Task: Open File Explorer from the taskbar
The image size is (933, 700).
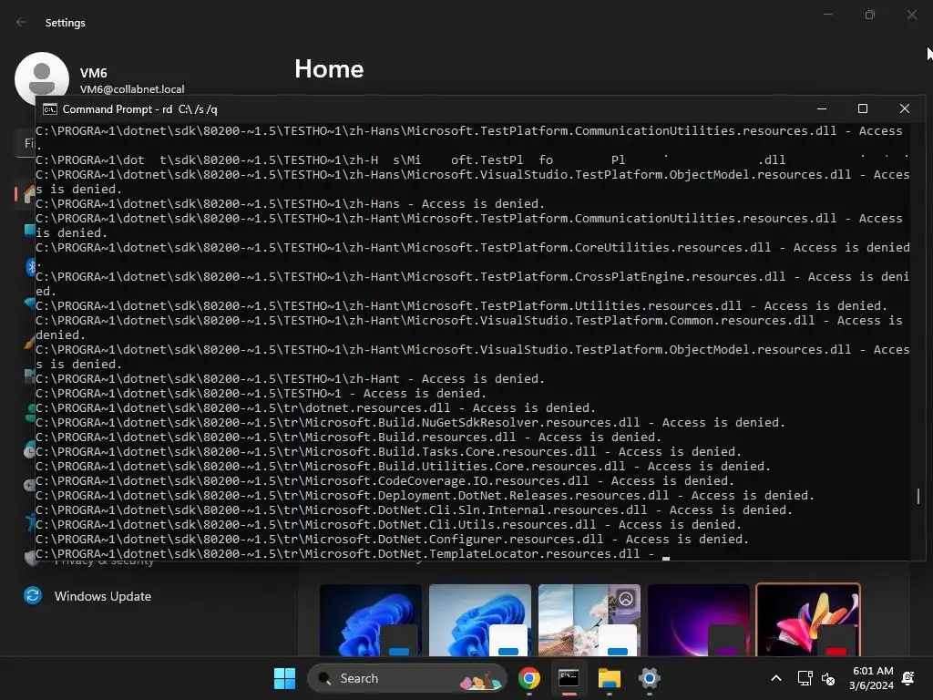Action: click(609, 678)
